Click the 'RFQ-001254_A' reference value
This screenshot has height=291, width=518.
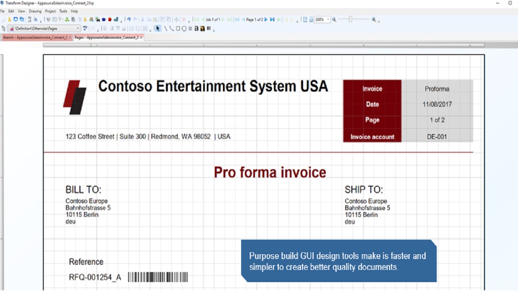(95, 277)
